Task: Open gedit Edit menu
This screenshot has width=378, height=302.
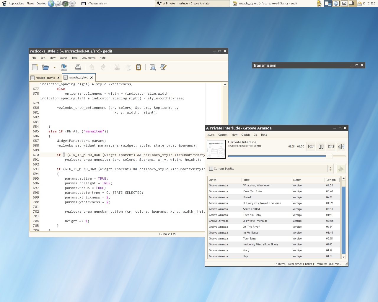Action: [43, 58]
